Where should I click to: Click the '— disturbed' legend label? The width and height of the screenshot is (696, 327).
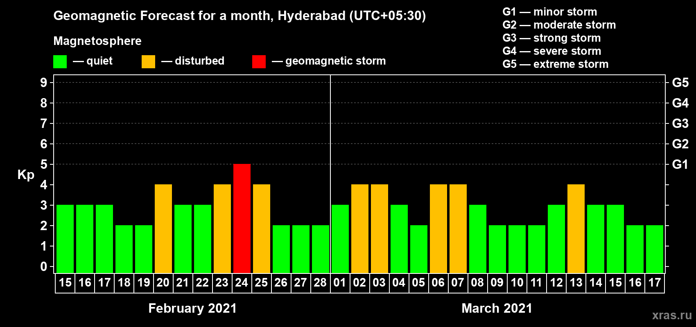193,61
